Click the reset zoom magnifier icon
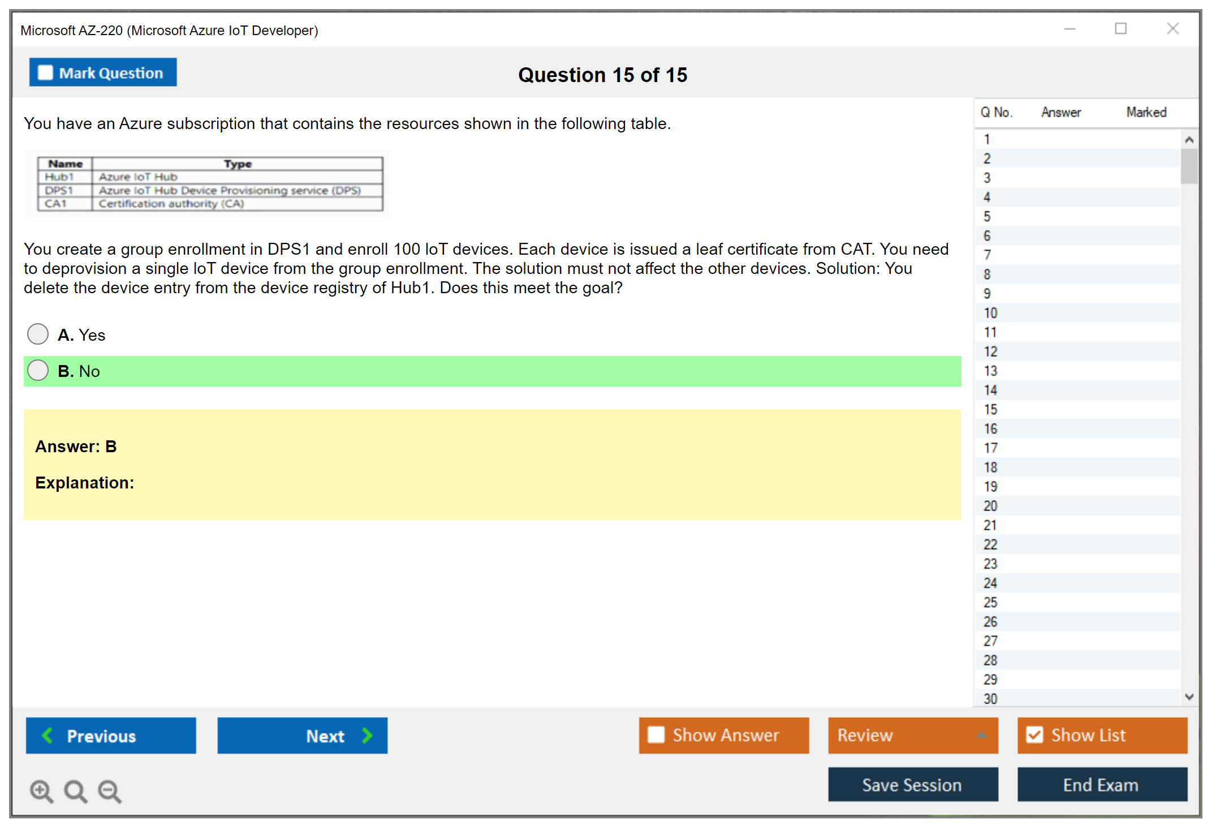The image size is (1216, 832). 75,791
